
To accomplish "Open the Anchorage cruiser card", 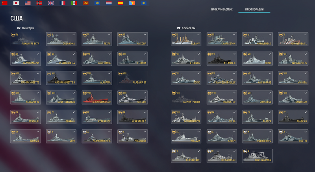I will coord(258,78).
